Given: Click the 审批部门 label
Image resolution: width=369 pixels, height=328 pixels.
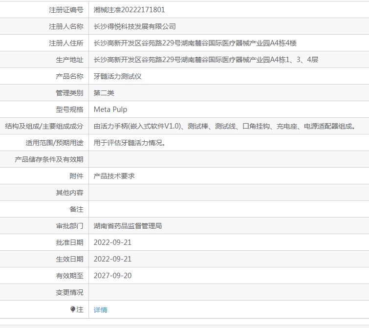Looking at the screenshot, I should [70, 226].
